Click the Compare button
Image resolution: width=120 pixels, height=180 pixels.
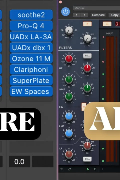98,15
